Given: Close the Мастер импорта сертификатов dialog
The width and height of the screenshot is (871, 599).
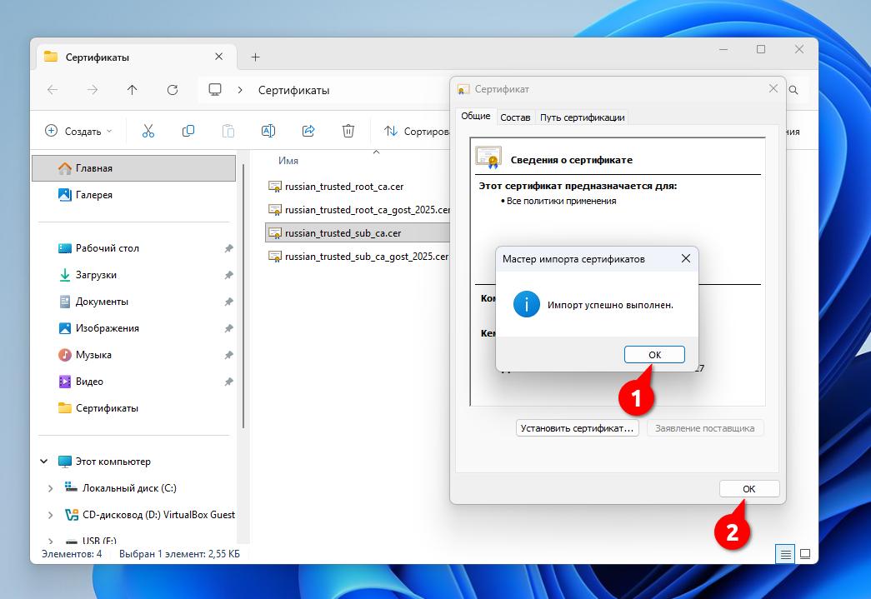Looking at the screenshot, I should 685,259.
